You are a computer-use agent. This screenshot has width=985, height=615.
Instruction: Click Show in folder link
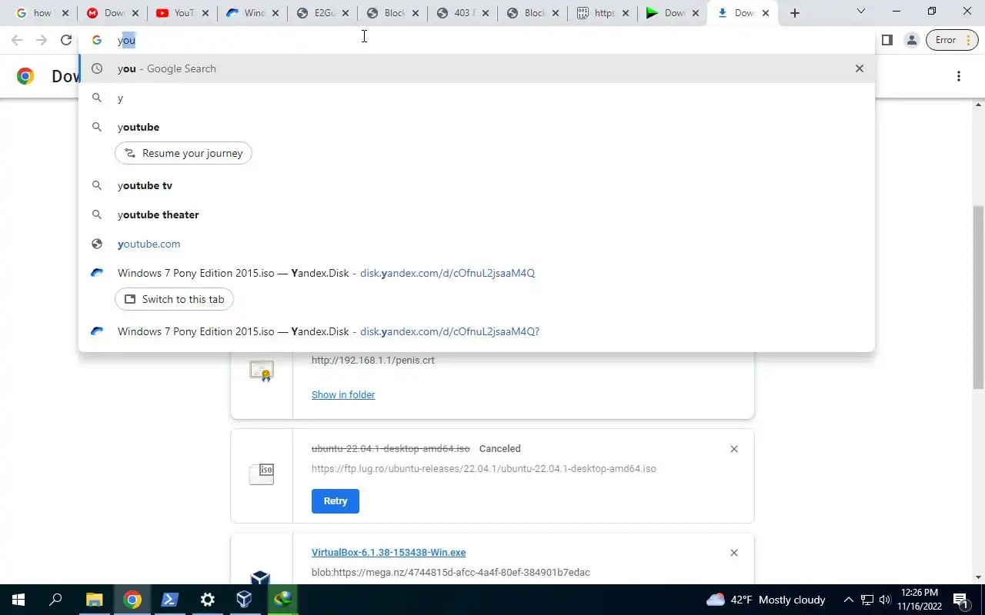343,394
